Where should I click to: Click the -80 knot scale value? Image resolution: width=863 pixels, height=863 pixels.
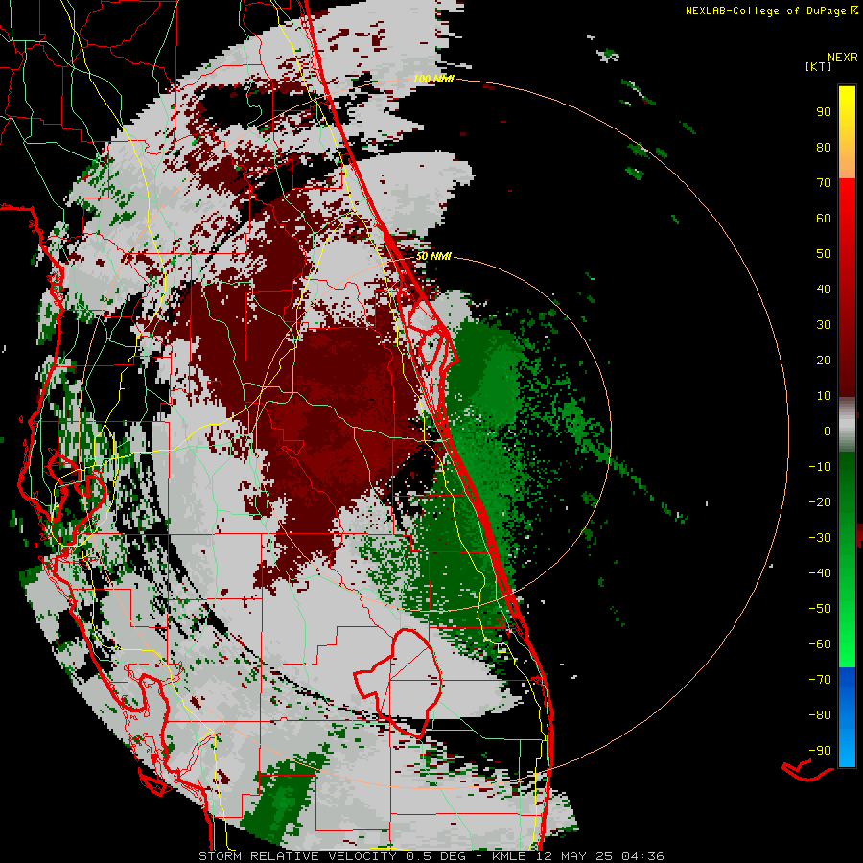pos(820,715)
